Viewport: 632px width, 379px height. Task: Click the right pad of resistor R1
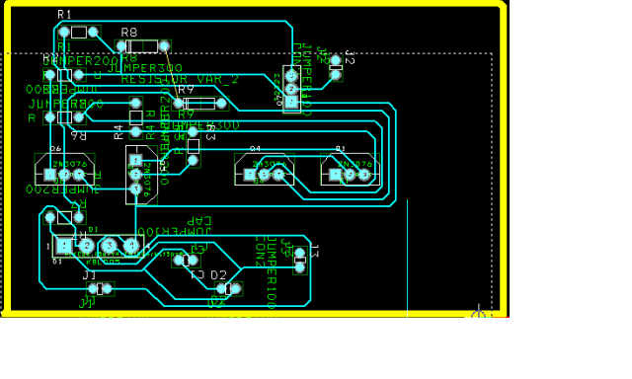coord(93,32)
